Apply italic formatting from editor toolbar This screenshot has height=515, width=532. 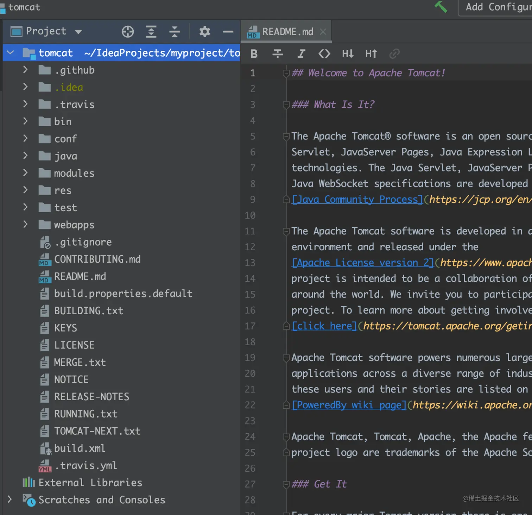(301, 54)
